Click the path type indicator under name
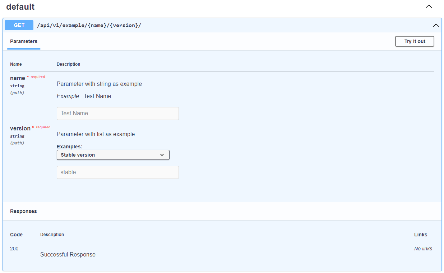The width and height of the screenshot is (444, 273). click(17, 92)
